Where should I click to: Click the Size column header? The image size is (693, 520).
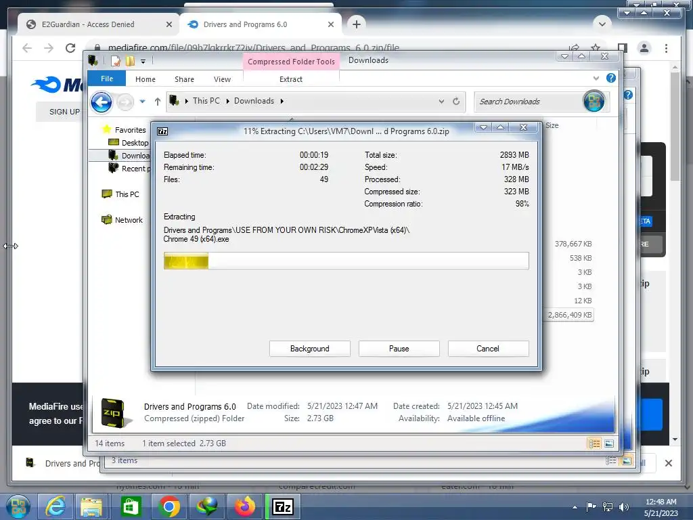552,125
